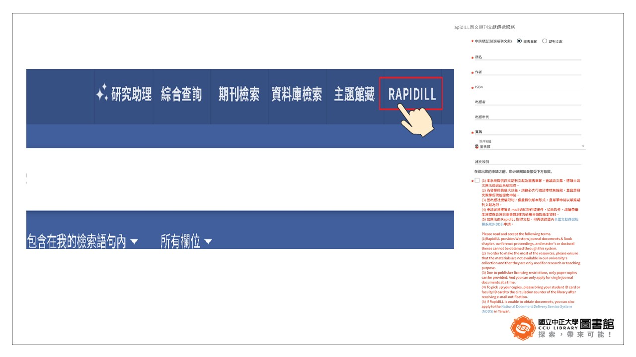Viewport: 636px width, 357px height.
Task: Click the lock icon beside 取件地點
Action: click(x=477, y=147)
